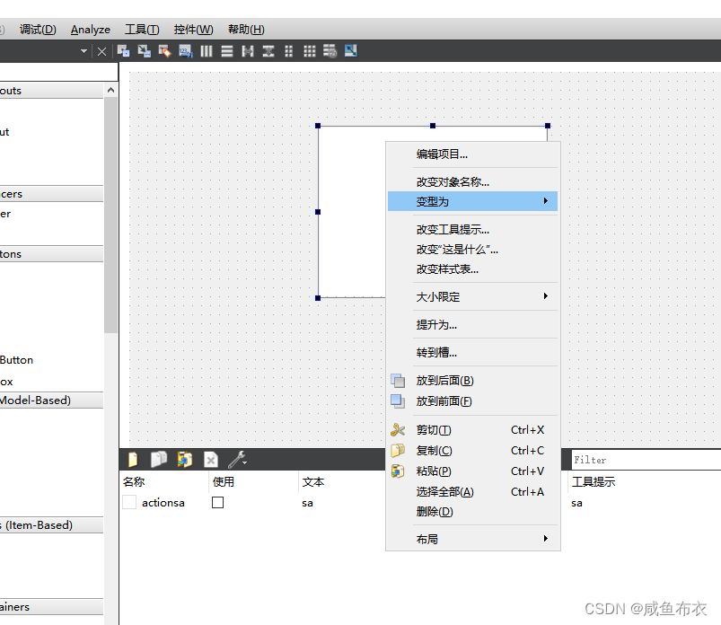Expand the 变型为 submenu
This screenshot has width=721, height=625.
pos(472,201)
